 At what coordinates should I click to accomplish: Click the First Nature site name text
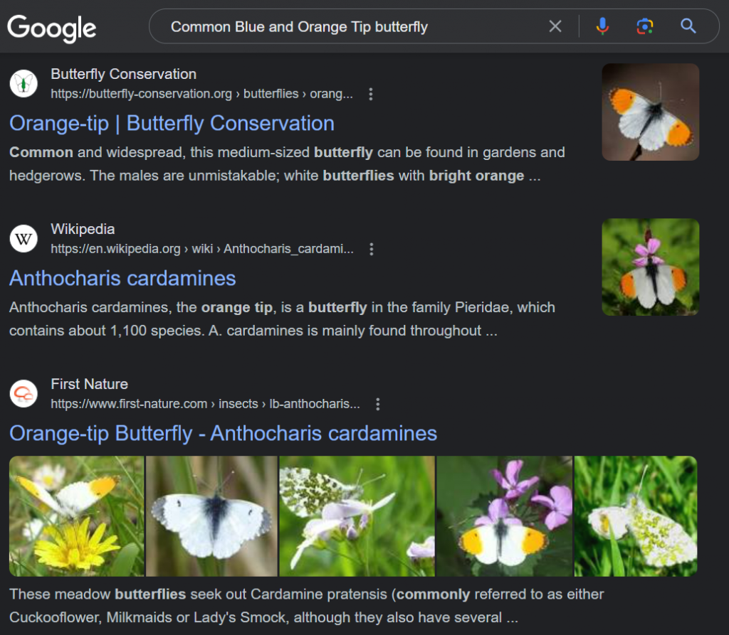coord(89,385)
